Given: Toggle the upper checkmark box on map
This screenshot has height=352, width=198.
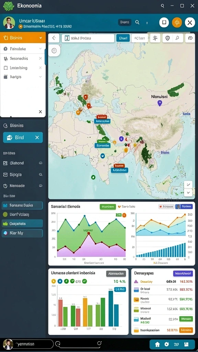Looking at the screenshot, I should tap(188, 185).
